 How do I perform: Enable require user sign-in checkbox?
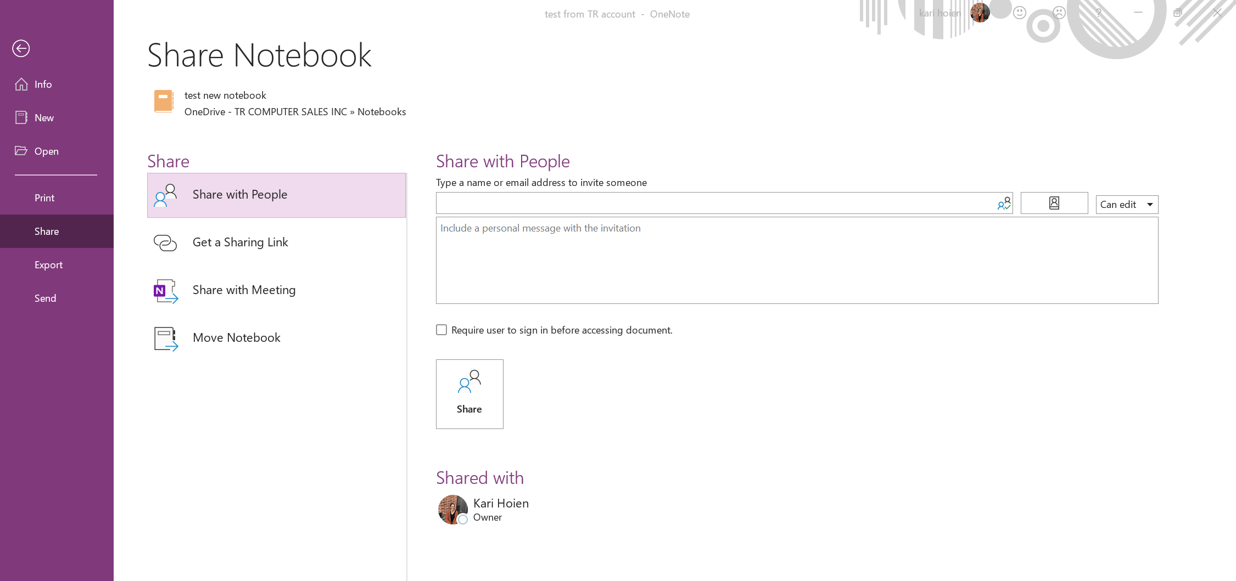click(x=441, y=330)
